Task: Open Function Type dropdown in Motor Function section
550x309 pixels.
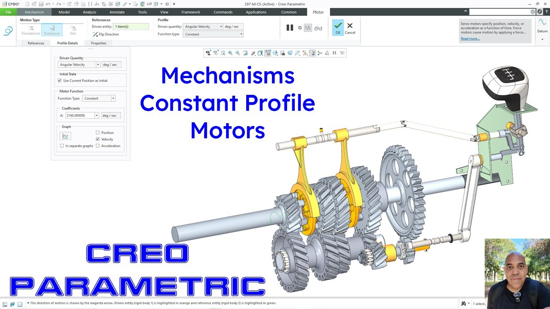Action: coord(113,98)
